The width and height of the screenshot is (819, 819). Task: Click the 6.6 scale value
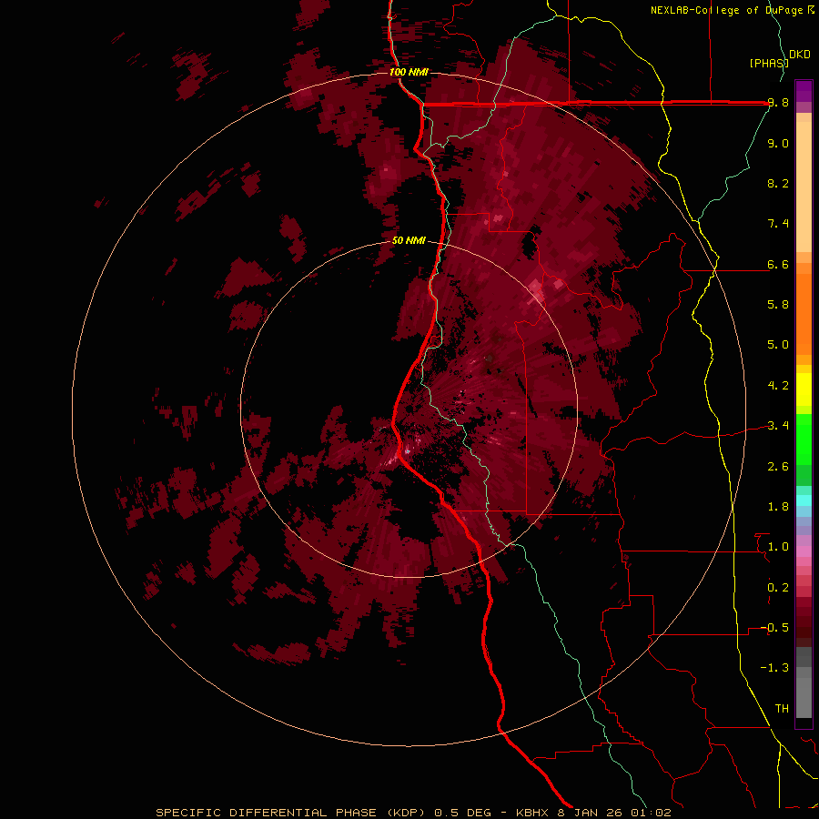click(778, 264)
